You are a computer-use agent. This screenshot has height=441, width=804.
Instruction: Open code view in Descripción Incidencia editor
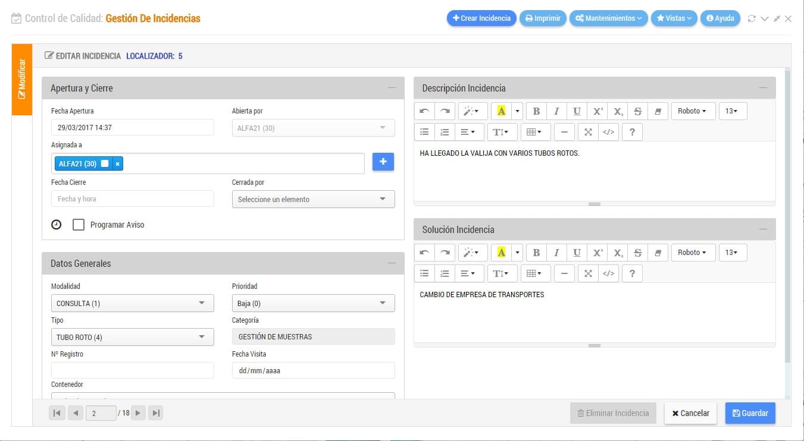click(x=608, y=132)
